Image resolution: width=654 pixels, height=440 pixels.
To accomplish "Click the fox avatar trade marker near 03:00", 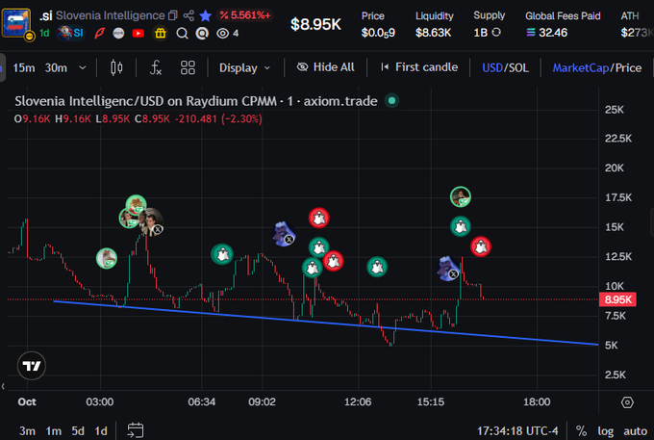I will point(107,258).
